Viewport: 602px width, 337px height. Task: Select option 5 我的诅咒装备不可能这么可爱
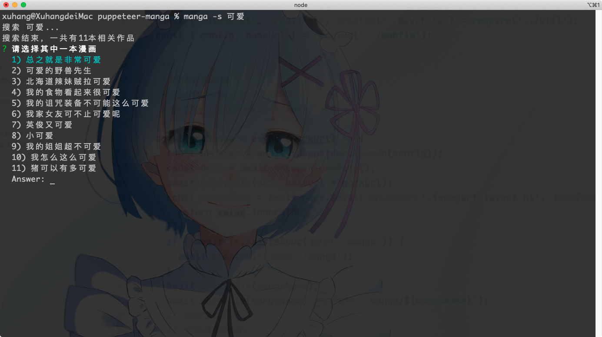click(80, 103)
